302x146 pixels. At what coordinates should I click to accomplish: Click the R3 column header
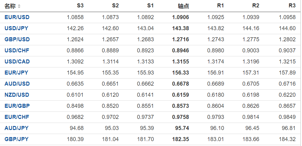point(292,6)
